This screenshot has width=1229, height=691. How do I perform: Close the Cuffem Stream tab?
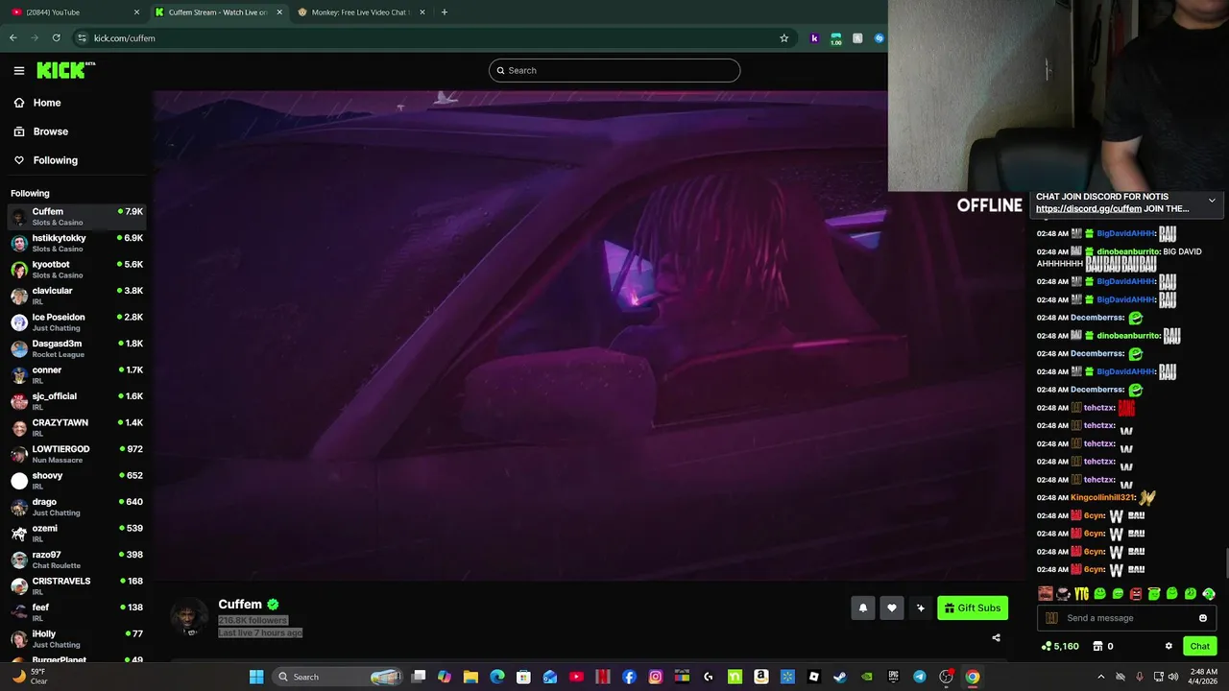(279, 12)
